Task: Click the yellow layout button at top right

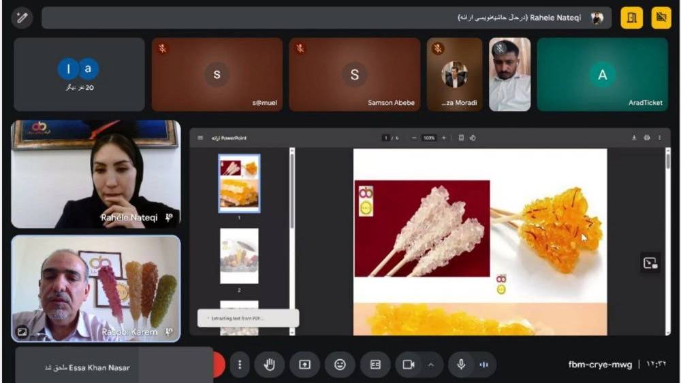Action: point(631,18)
